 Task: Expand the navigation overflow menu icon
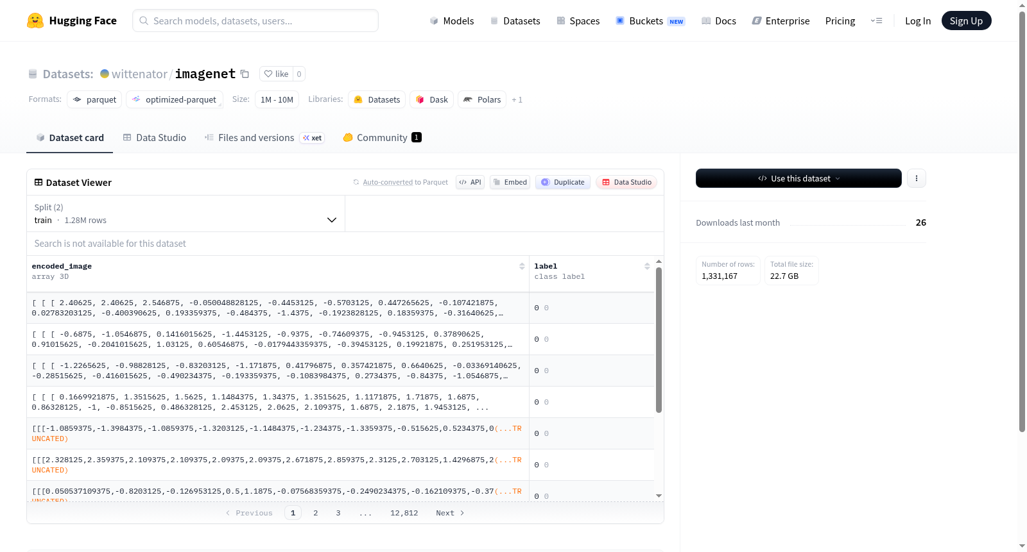[x=876, y=21]
